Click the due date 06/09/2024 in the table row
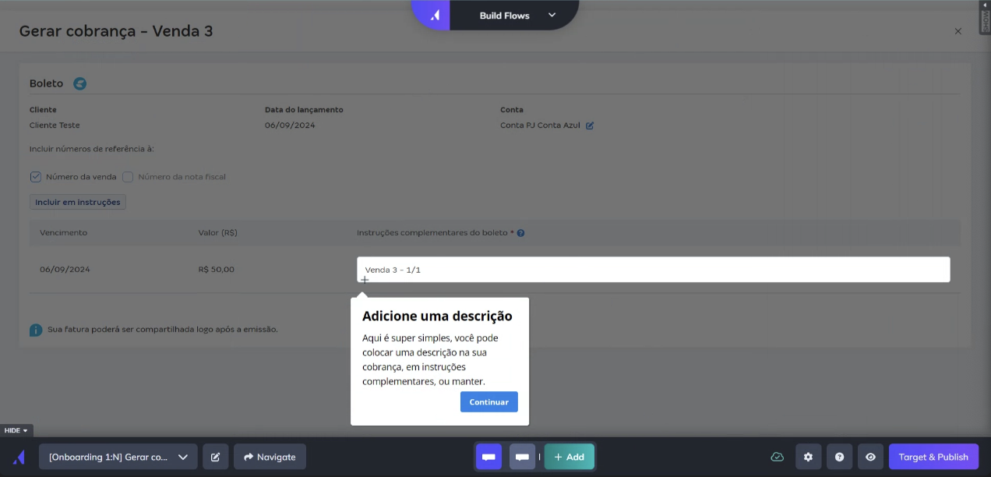The image size is (991, 477). coord(65,270)
